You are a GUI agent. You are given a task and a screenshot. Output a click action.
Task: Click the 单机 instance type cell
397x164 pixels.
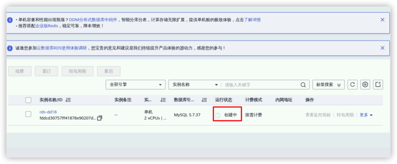149,112
